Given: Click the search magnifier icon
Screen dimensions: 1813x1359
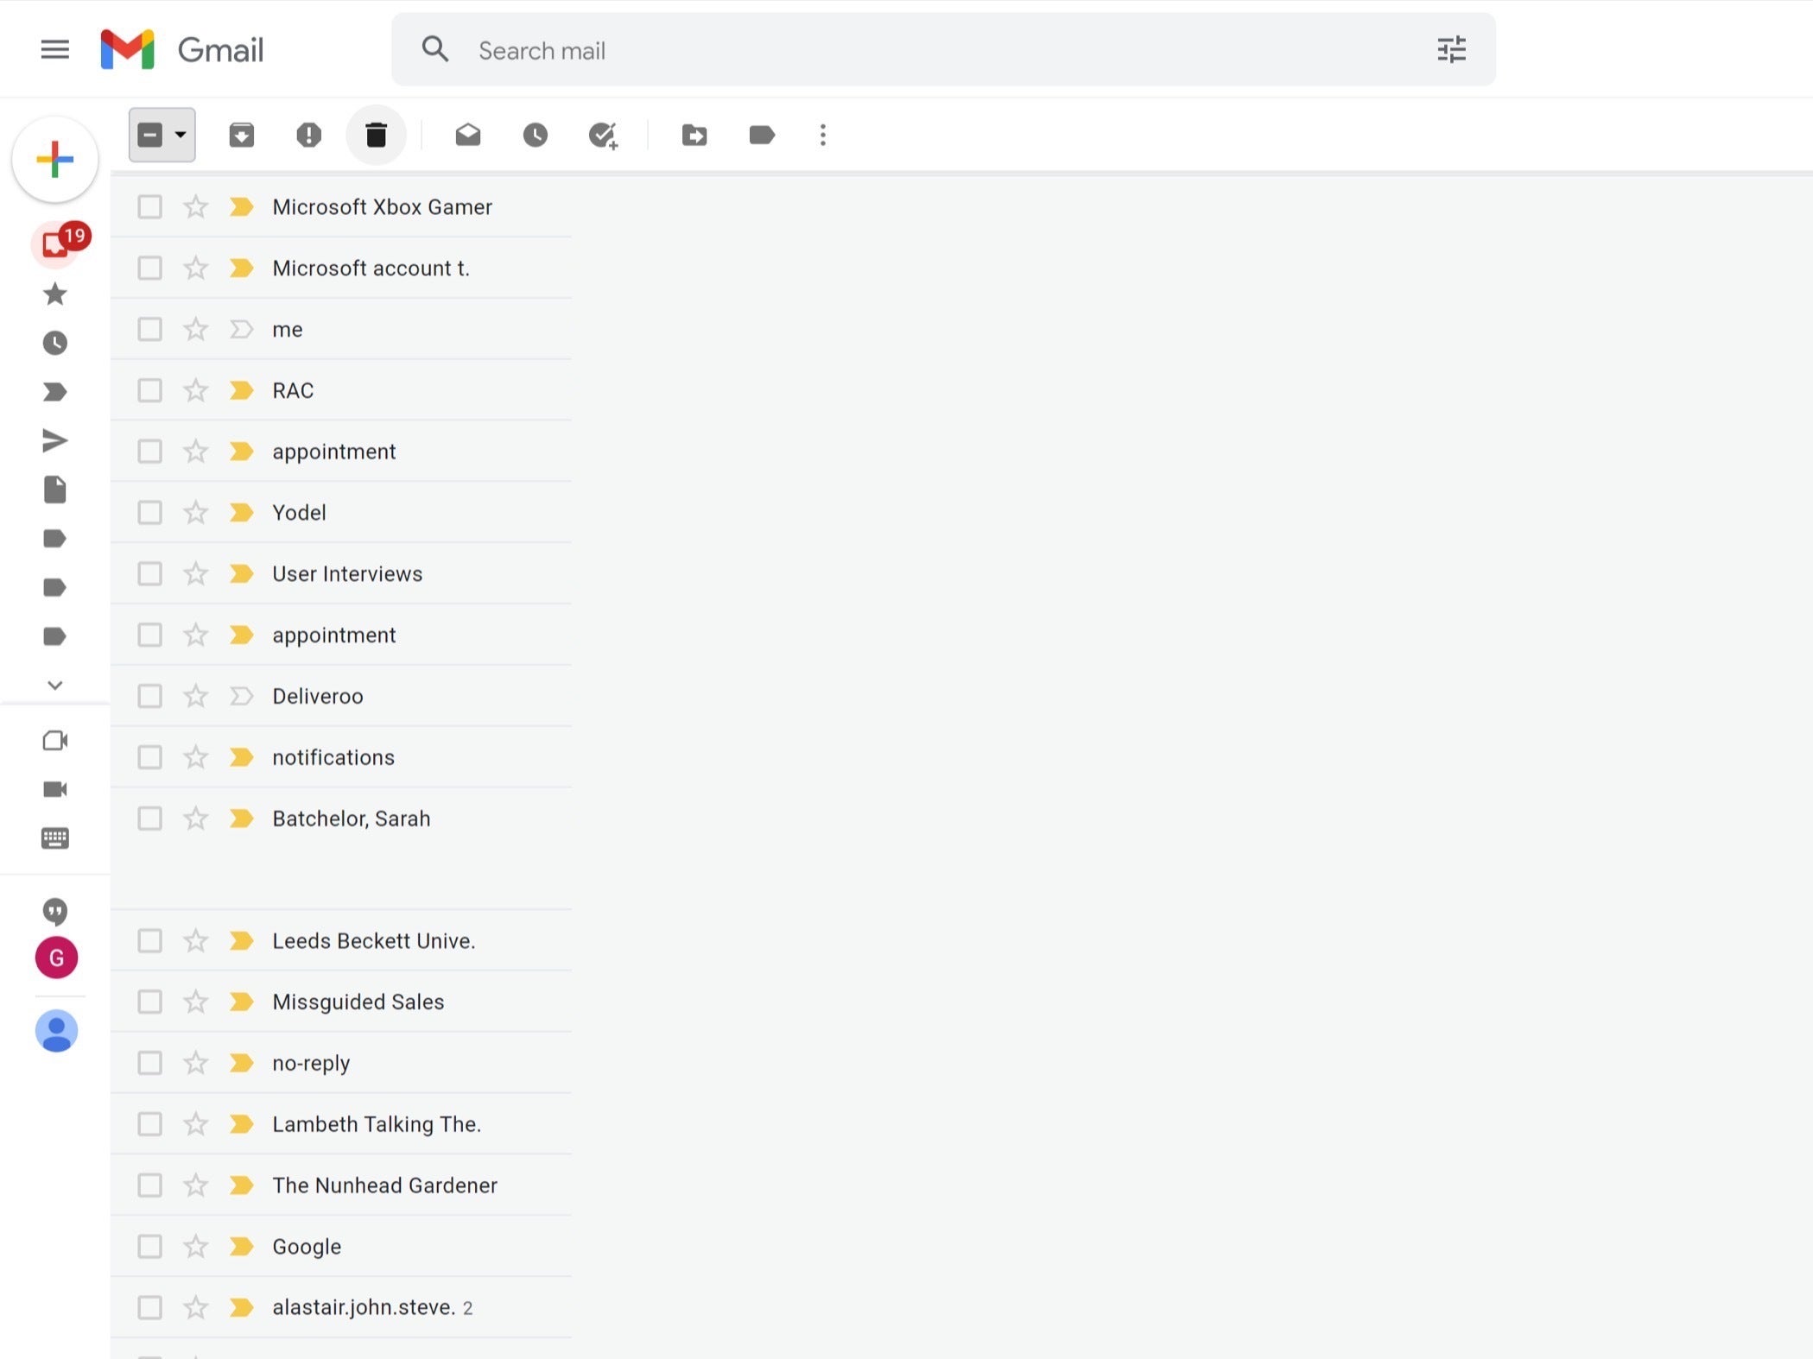Looking at the screenshot, I should [x=435, y=50].
